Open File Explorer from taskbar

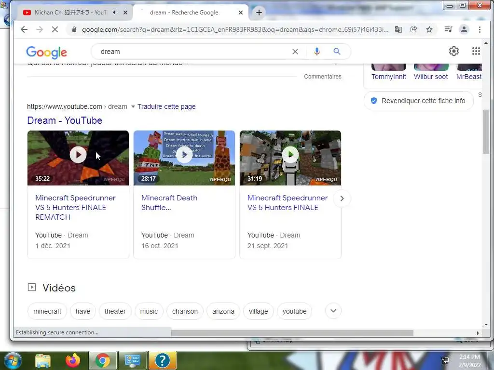click(42, 360)
